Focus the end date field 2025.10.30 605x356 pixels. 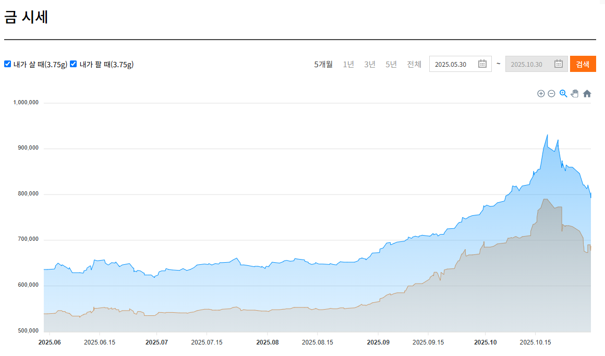click(x=536, y=64)
